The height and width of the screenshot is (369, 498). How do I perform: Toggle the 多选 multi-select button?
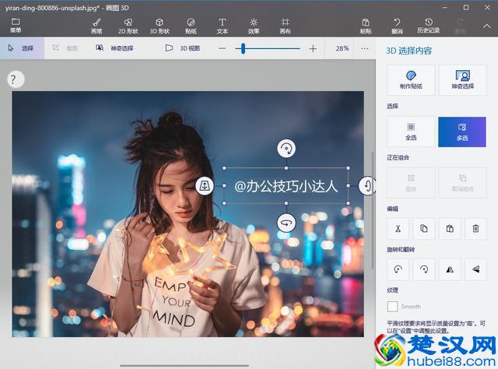462,131
